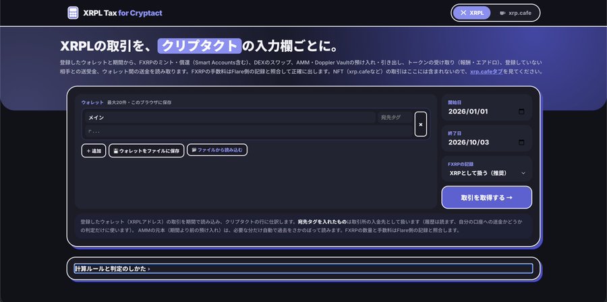Click the wallet name field containing メイン
This screenshot has width=607, height=302.
[230, 118]
